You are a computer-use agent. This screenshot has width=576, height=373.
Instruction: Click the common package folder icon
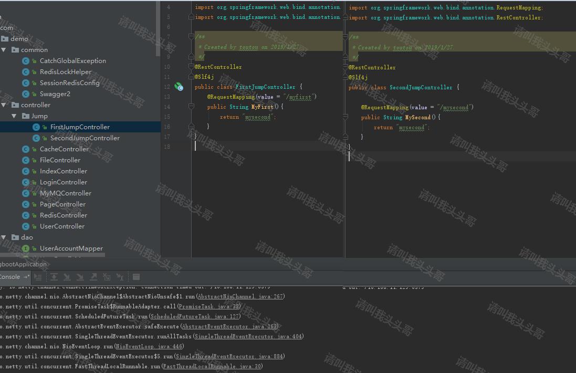[x=15, y=49]
